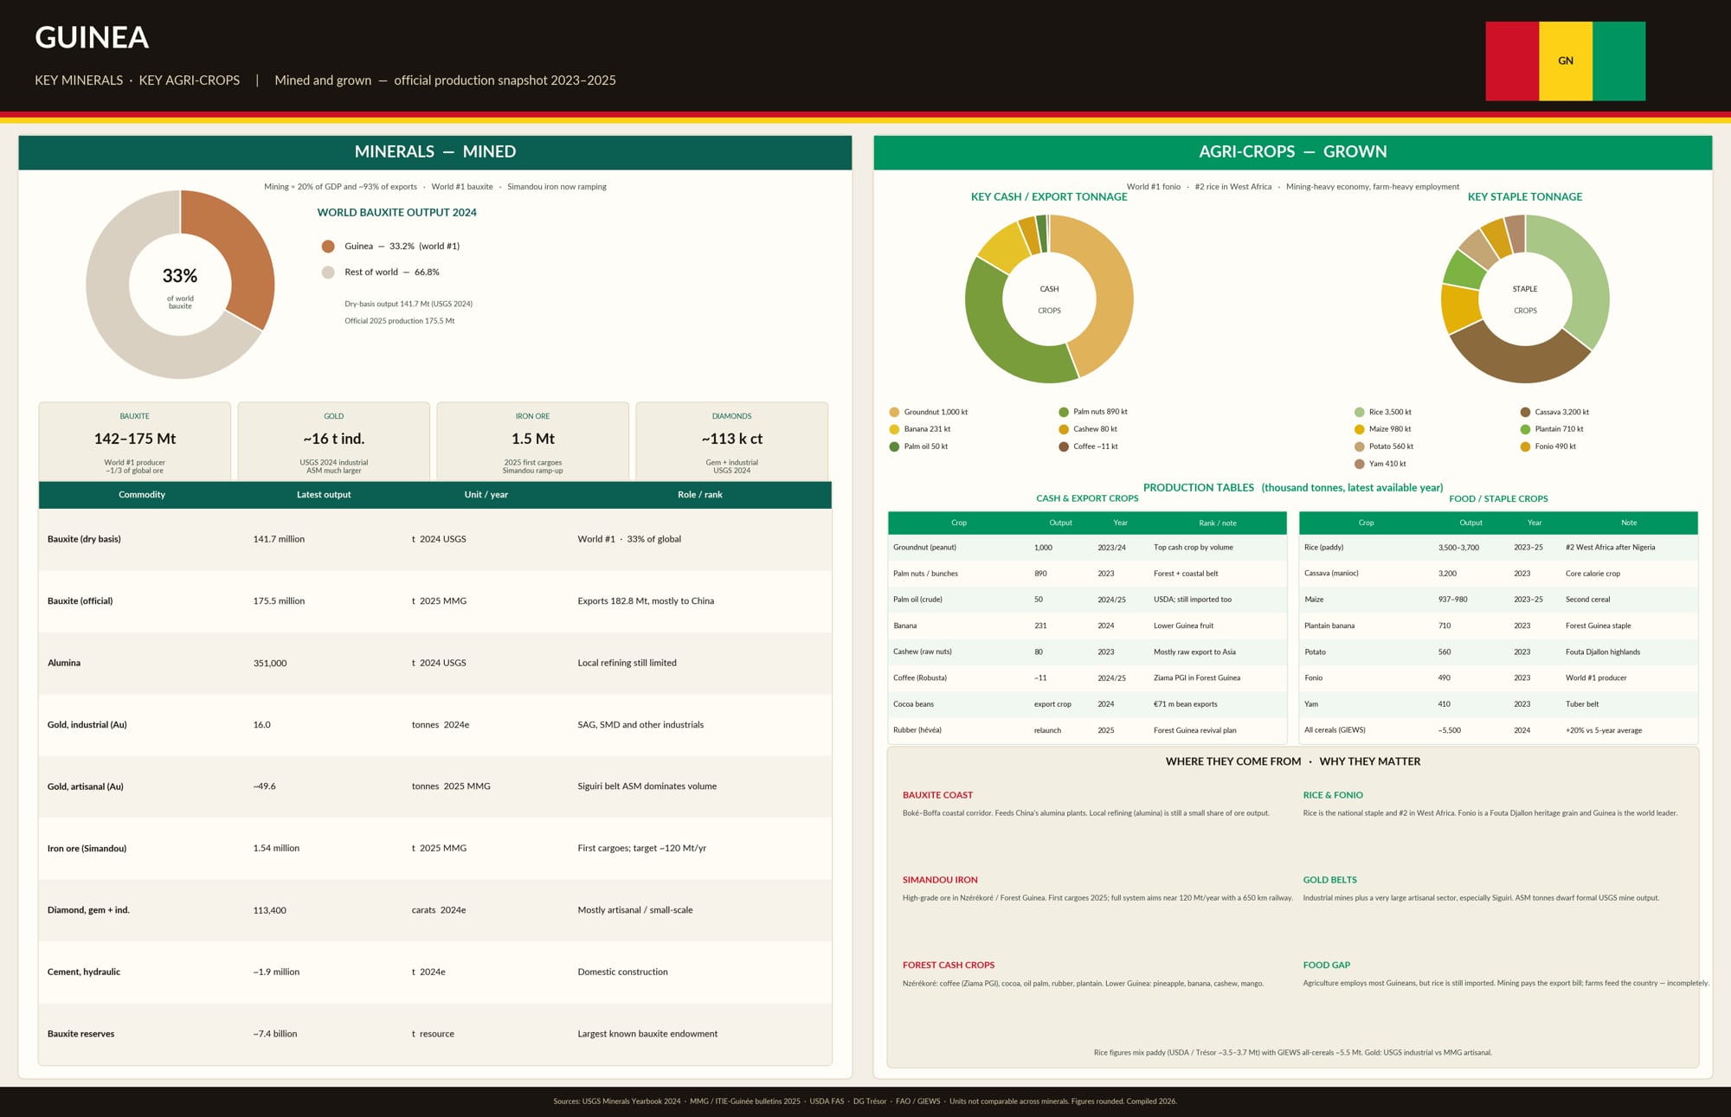Screen dimensions: 1731x1117
Task: Click the Cassava 3,200 kt legend dot
Action: (1525, 413)
